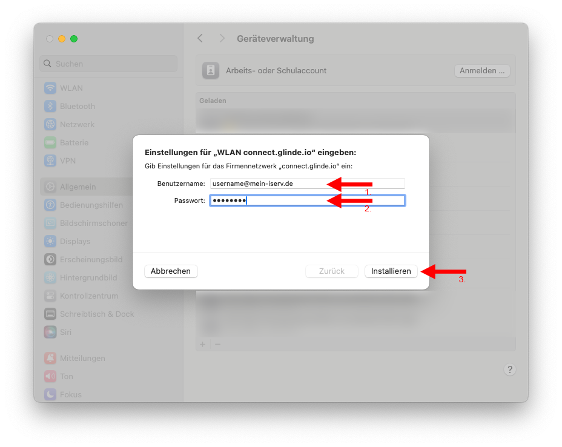Viewport: 562px width, 447px height.
Task: Click into the Passwort field
Action: (x=307, y=201)
